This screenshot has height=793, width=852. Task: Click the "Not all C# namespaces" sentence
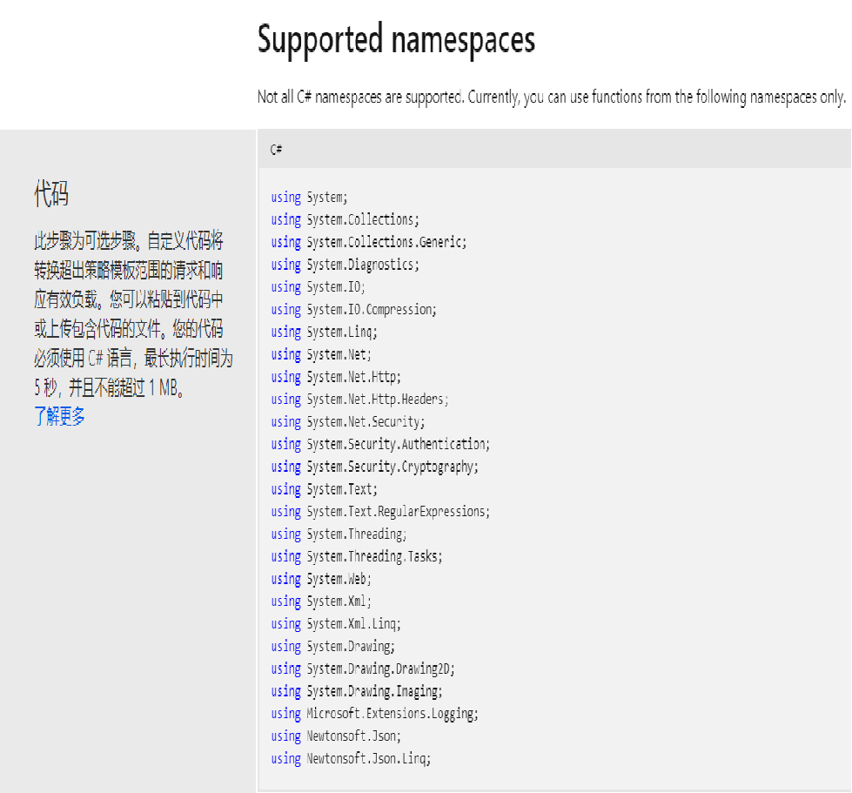(x=551, y=97)
